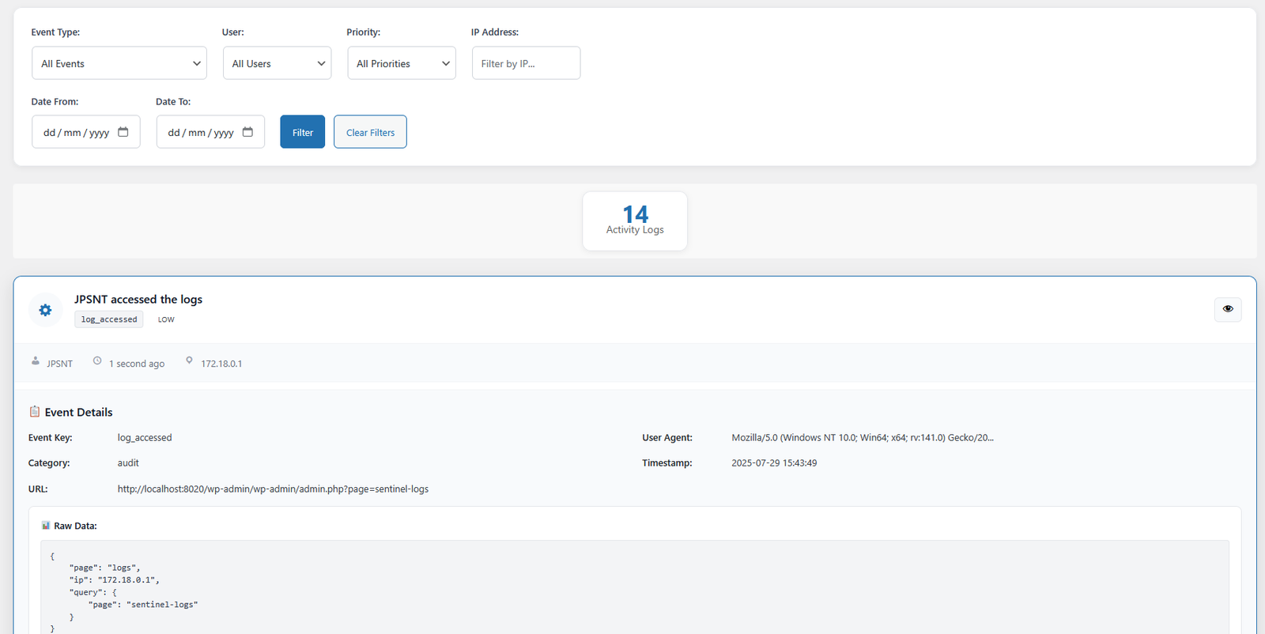Click the Date To date field
The height and width of the screenshot is (634, 1265).
tap(210, 132)
